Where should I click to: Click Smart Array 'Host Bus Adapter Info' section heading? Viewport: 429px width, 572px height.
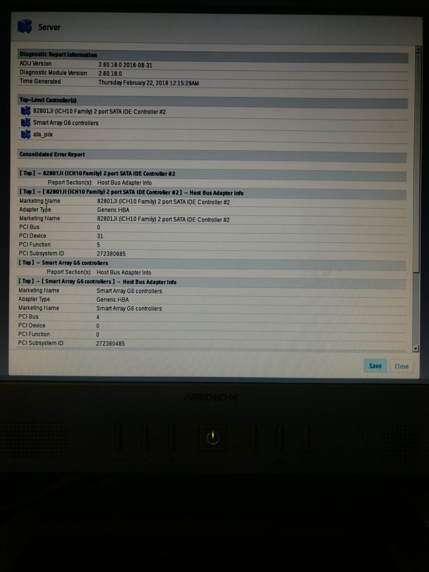coord(211,282)
